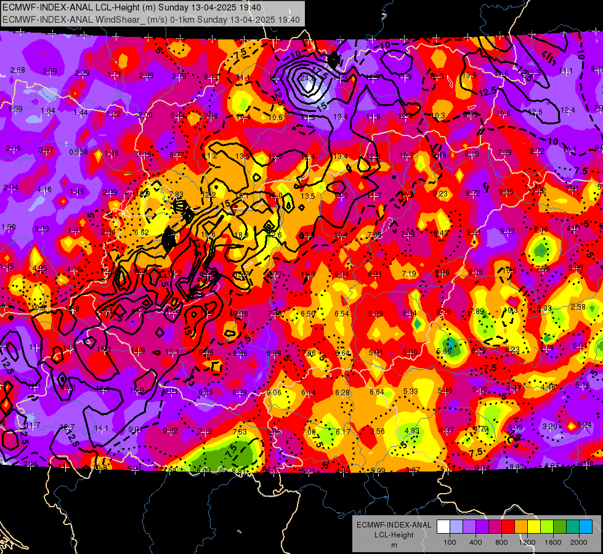
Task: Click the 19.6 grid value
Action: (208, 235)
